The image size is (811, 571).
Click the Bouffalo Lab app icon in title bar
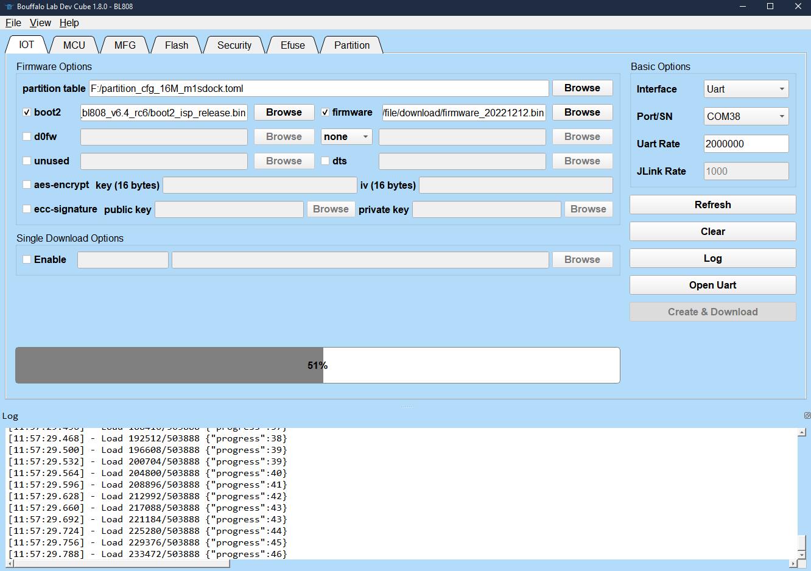(9, 7)
